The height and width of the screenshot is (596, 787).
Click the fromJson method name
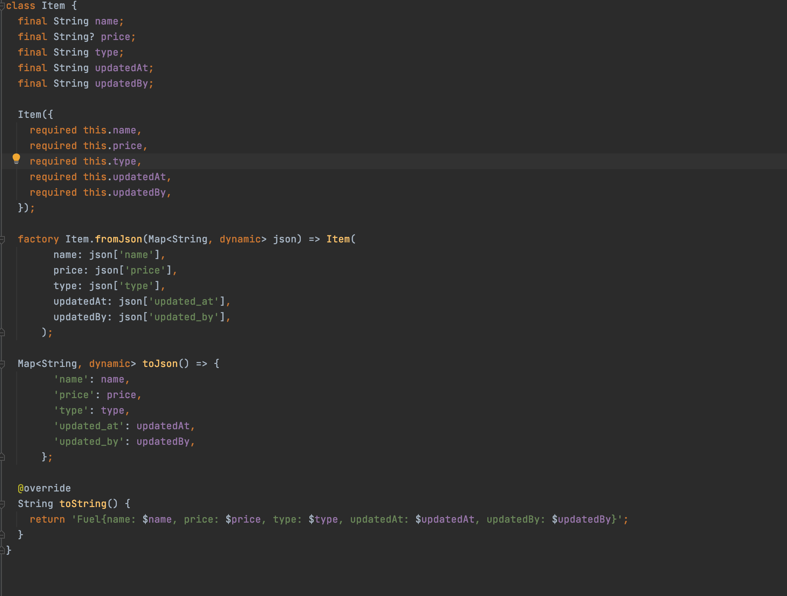119,239
